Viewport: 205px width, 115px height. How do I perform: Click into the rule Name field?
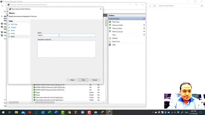[67, 35]
